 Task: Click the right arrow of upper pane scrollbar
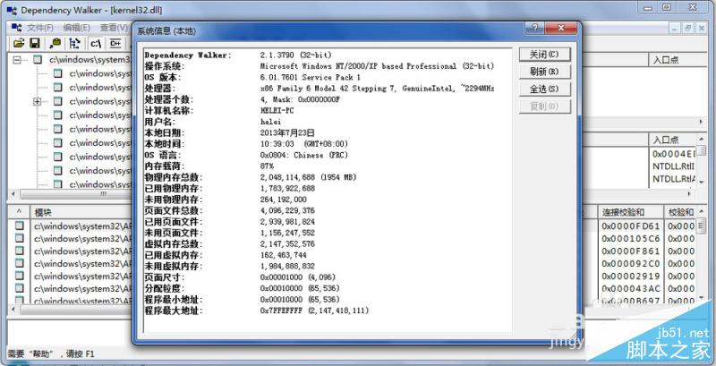pyautogui.click(x=703, y=122)
